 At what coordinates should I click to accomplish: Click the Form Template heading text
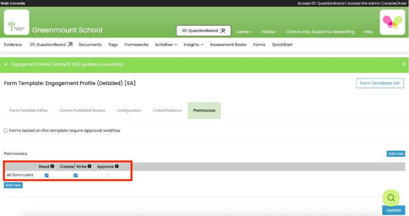[x=69, y=83]
